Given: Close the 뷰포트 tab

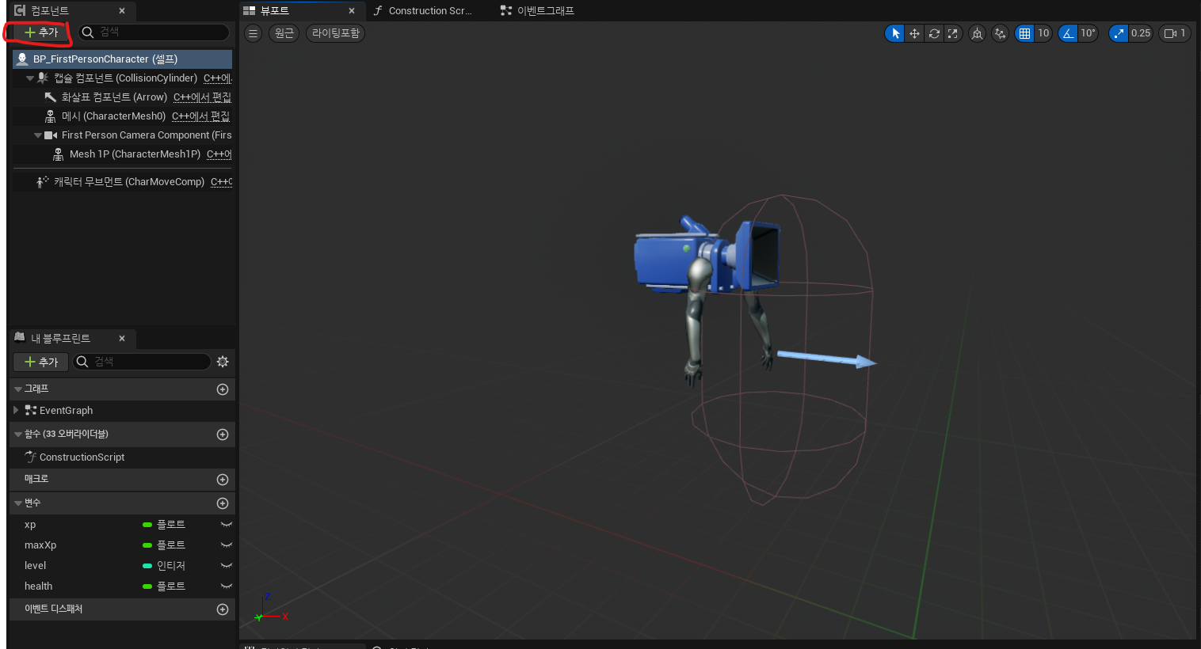Looking at the screenshot, I should [x=352, y=11].
